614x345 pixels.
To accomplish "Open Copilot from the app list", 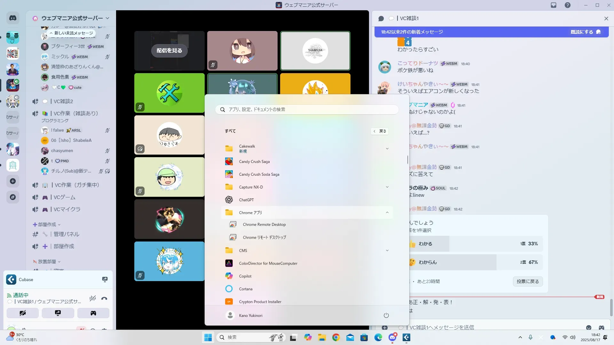I will coord(245,276).
